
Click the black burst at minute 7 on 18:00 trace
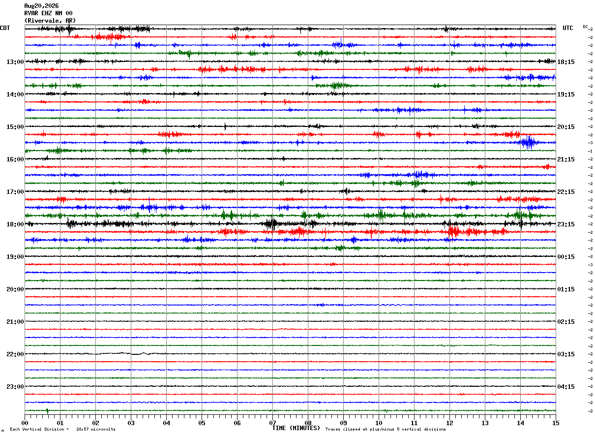(271, 224)
